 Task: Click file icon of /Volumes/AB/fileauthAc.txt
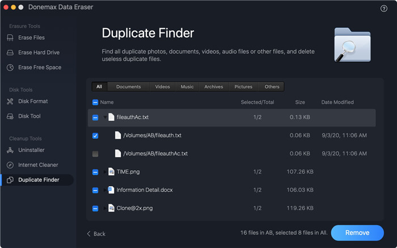[118, 153]
